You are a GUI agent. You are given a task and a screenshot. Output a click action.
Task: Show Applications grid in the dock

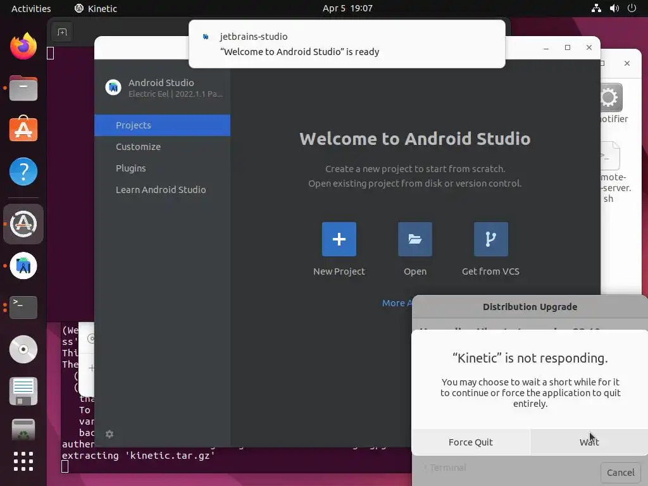point(23,461)
